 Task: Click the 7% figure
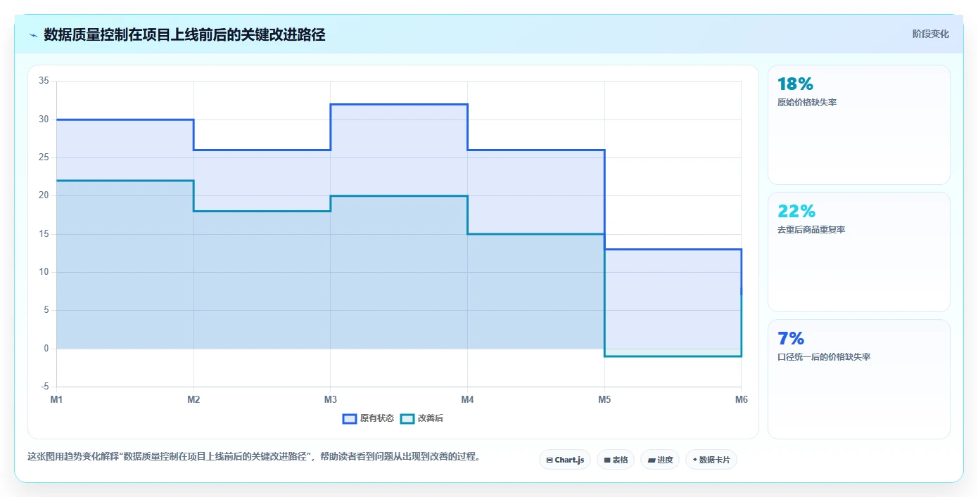coord(791,338)
